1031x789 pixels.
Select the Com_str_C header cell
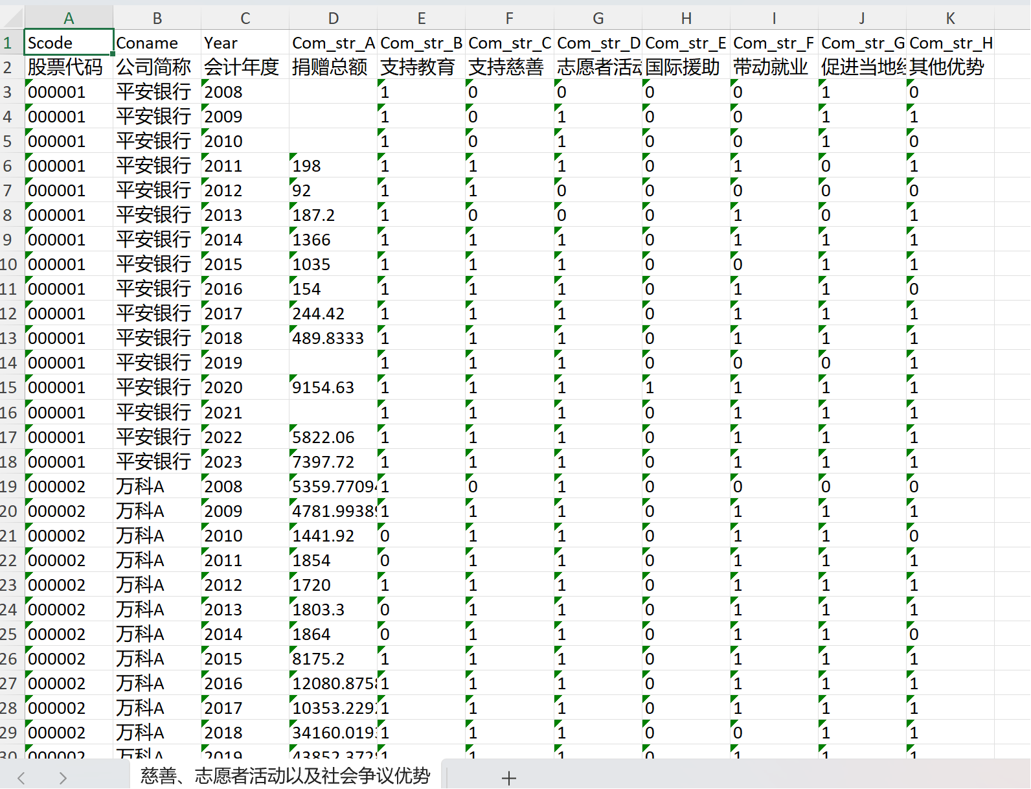click(x=510, y=43)
